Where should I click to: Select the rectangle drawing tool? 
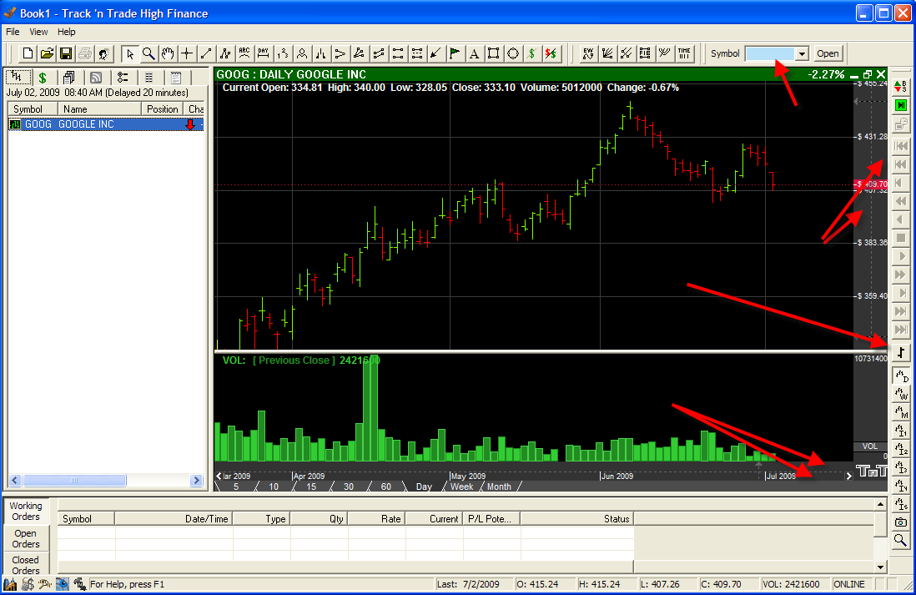click(493, 53)
